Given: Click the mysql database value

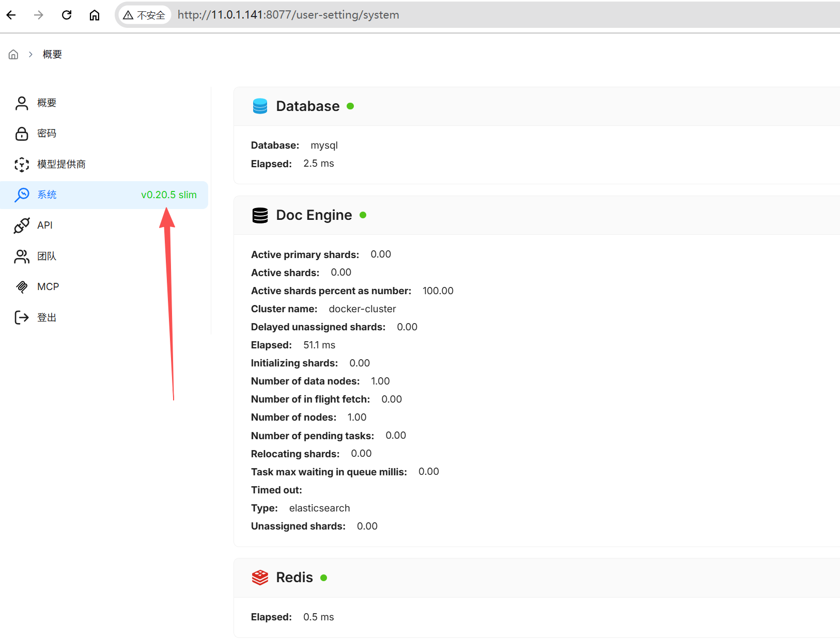Looking at the screenshot, I should tap(324, 146).
